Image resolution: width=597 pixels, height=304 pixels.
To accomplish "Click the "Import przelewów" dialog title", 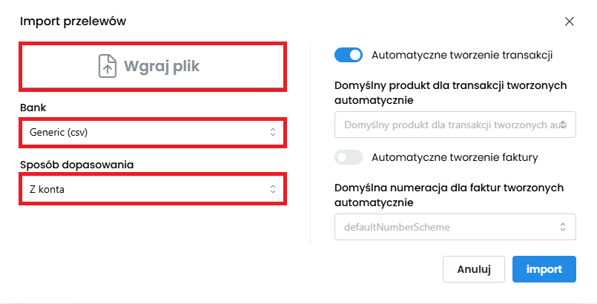I will [x=73, y=22].
